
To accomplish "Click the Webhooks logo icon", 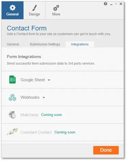I will point(12,97).
